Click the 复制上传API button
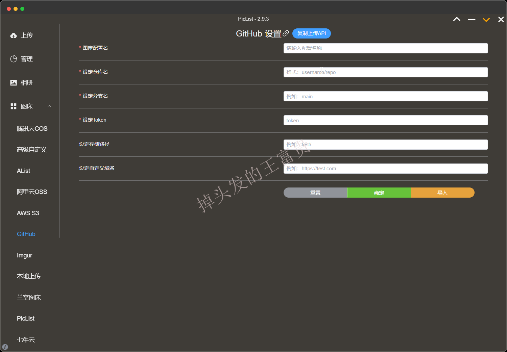The height and width of the screenshot is (352, 507). (x=311, y=33)
